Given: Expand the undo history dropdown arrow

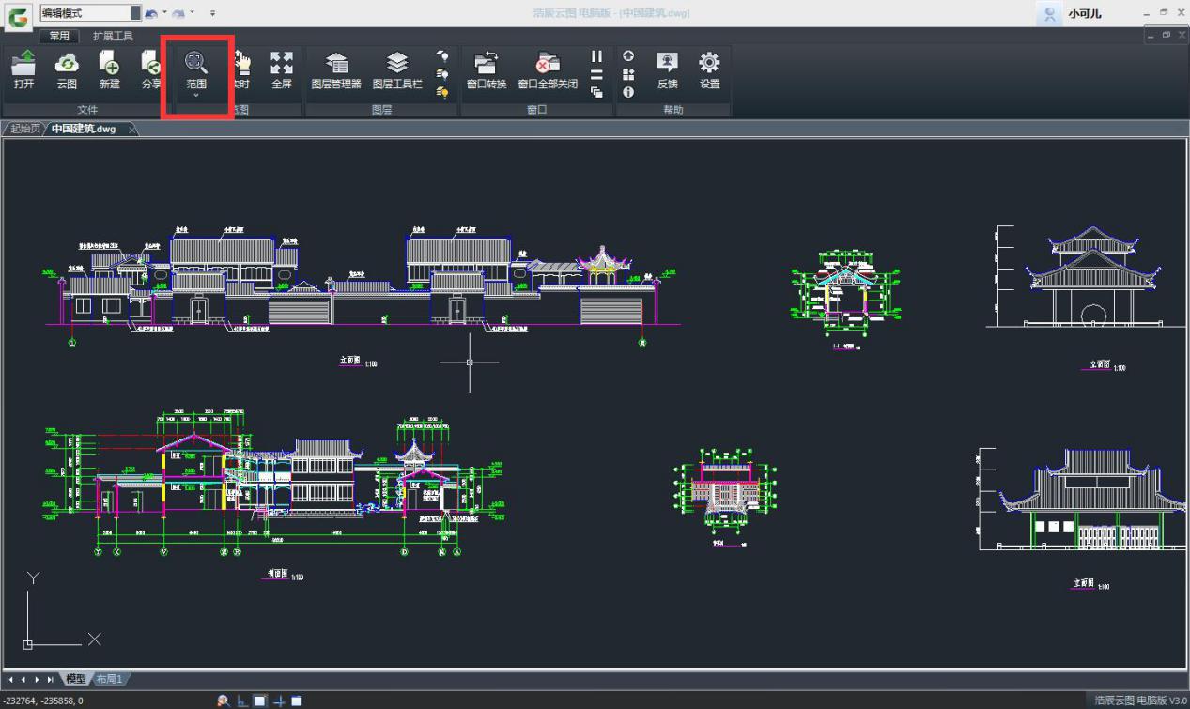Looking at the screenshot, I should click(x=165, y=13).
